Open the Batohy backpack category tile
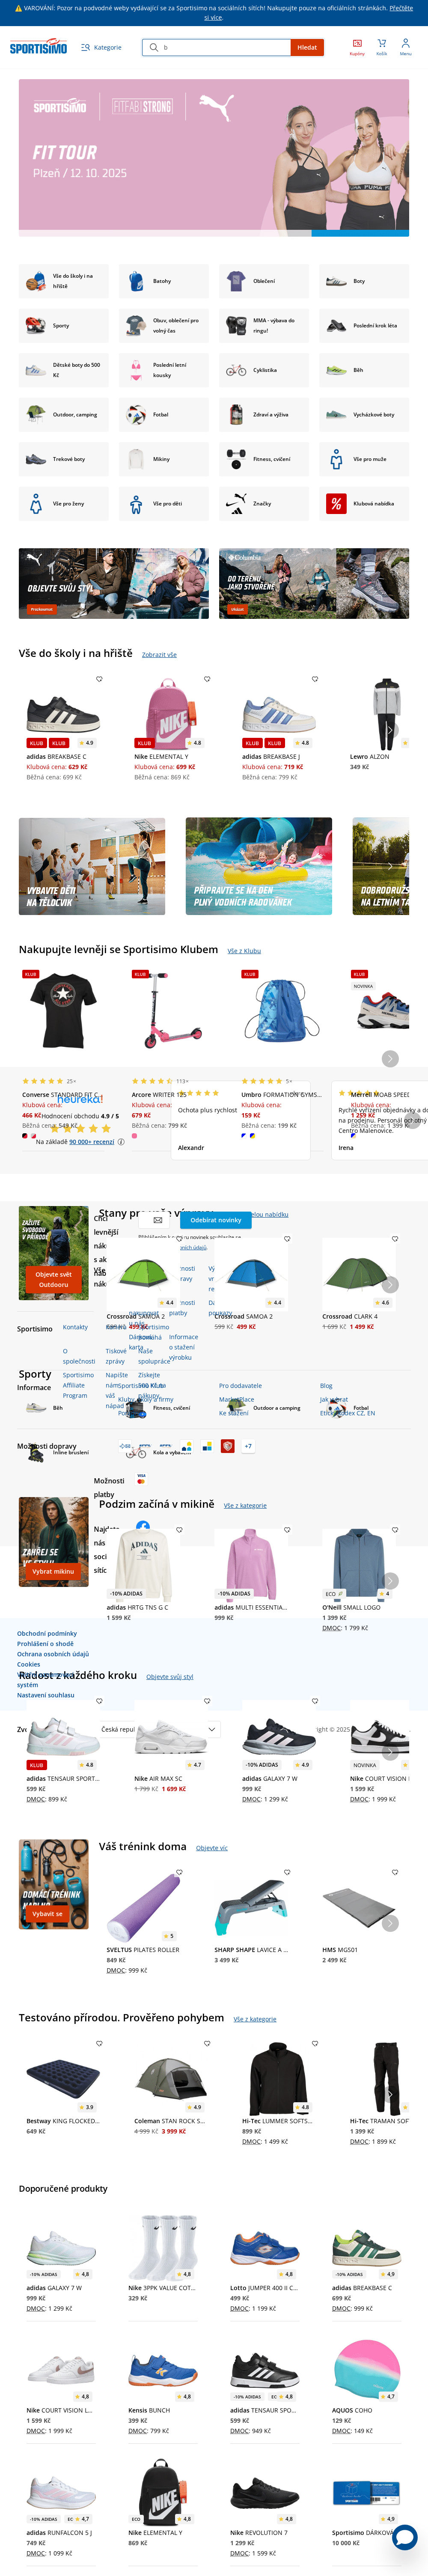 click(164, 281)
